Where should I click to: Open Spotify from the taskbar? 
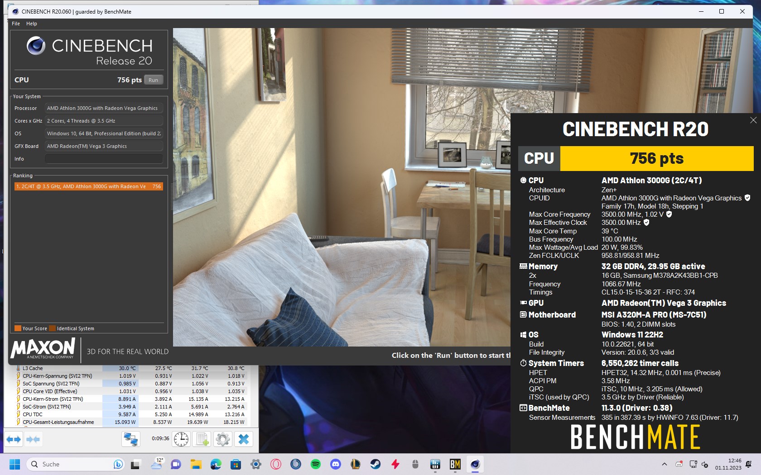pyautogui.click(x=316, y=464)
